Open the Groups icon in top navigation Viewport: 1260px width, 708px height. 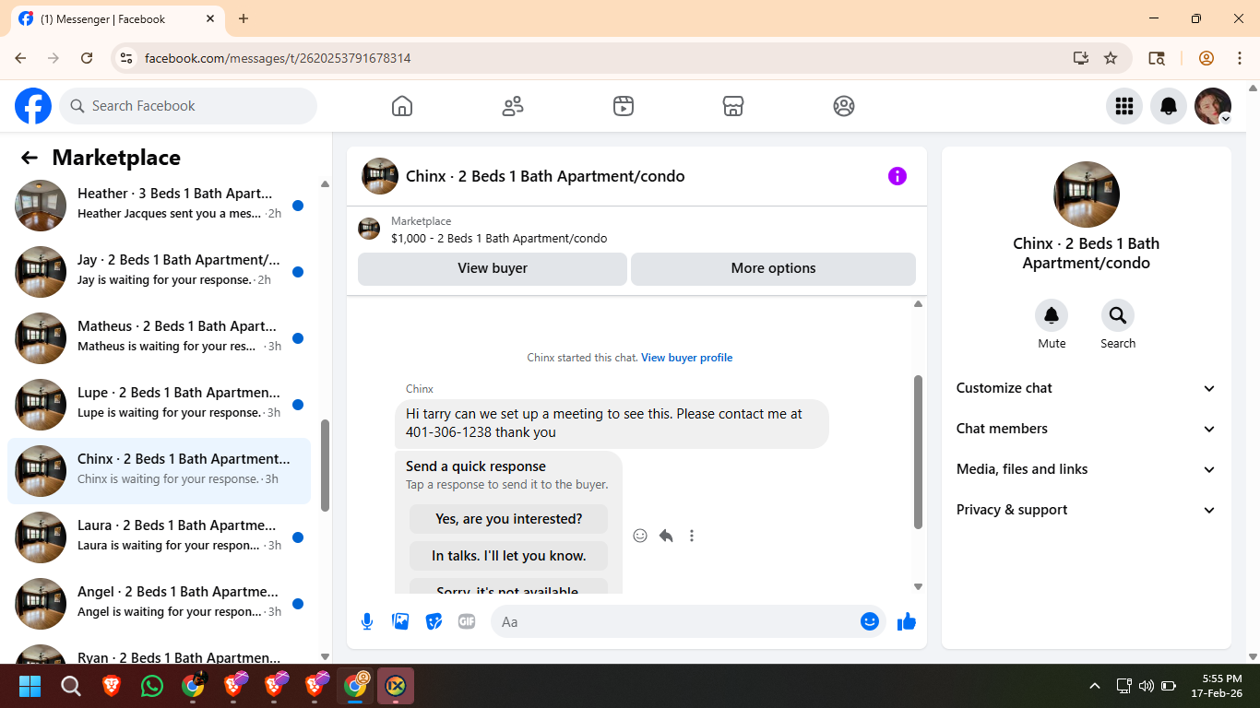click(x=844, y=106)
